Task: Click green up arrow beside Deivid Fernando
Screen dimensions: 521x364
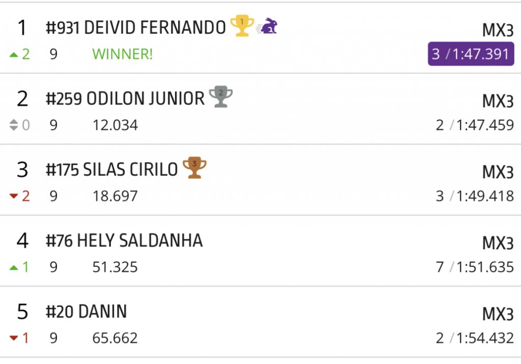Action: pyautogui.click(x=14, y=54)
